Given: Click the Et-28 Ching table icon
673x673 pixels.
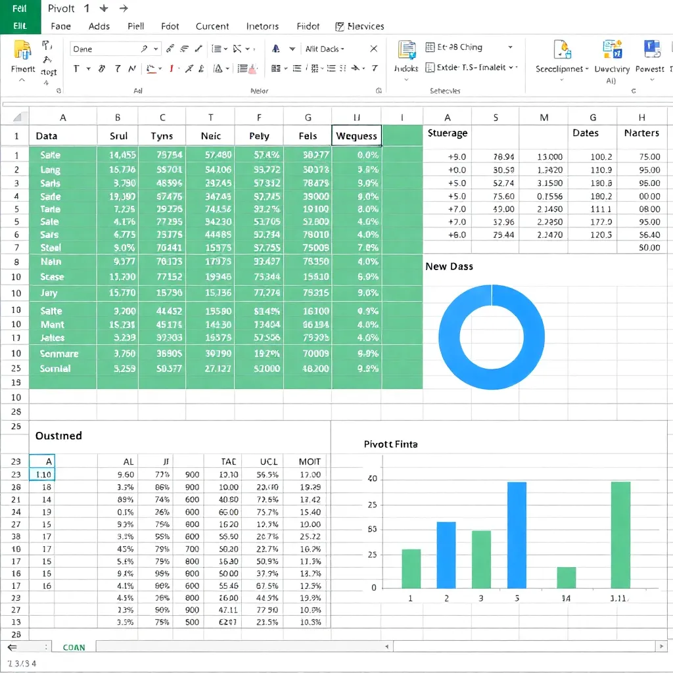Looking at the screenshot, I should click(430, 47).
